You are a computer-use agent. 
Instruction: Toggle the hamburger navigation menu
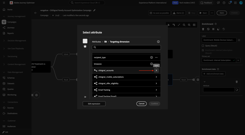(4, 3)
